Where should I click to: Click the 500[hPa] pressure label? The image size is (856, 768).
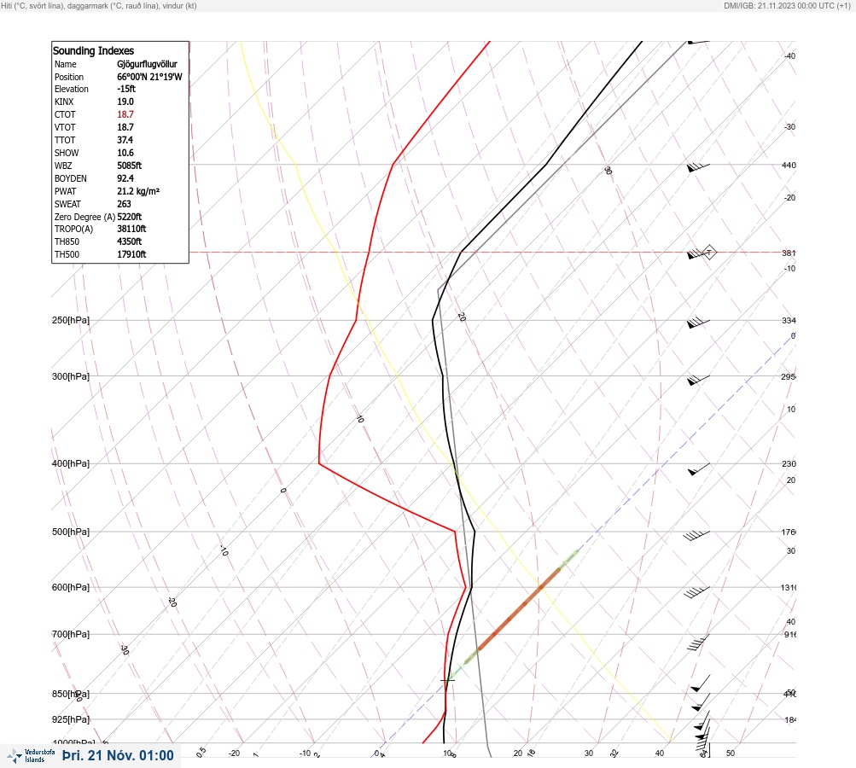[71, 532]
